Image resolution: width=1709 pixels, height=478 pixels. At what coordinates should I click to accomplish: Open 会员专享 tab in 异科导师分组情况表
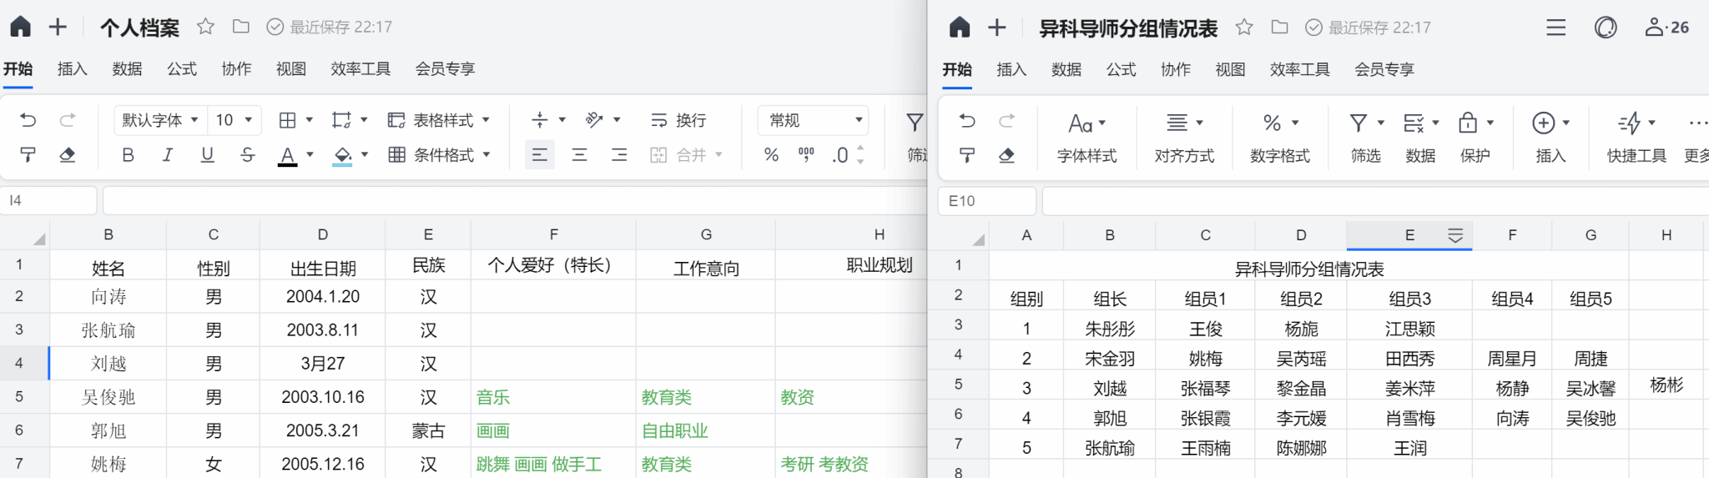coord(1384,69)
